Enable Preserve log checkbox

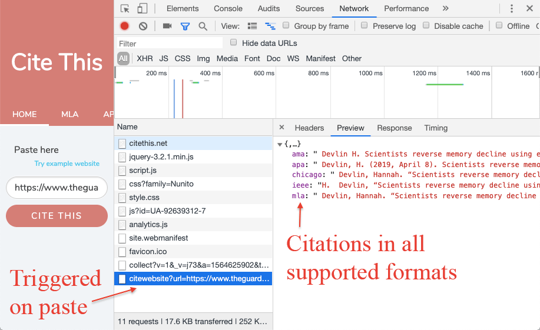(x=365, y=25)
